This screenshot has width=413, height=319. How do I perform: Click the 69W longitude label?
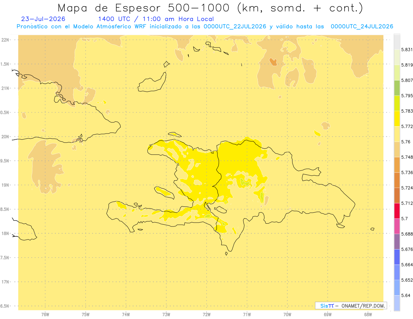pos(328,315)
